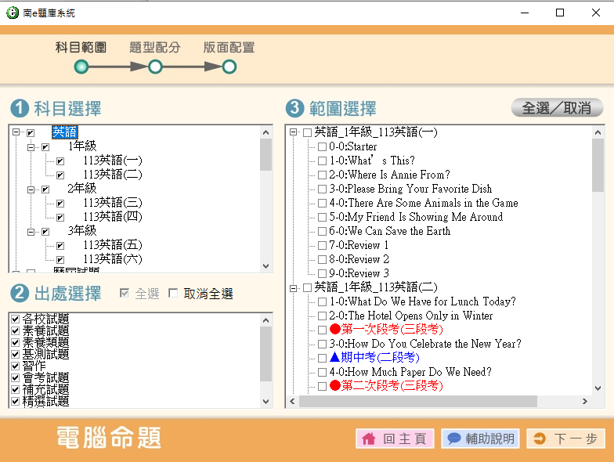This screenshot has height=462, width=614.
Task: Select the 113英語(三) tree item
Action: point(113,203)
